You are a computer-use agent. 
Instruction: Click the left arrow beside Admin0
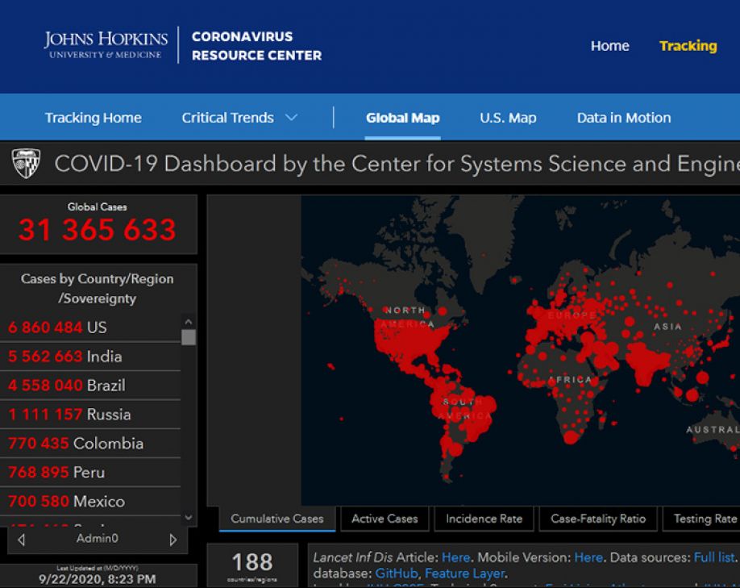[x=21, y=540]
